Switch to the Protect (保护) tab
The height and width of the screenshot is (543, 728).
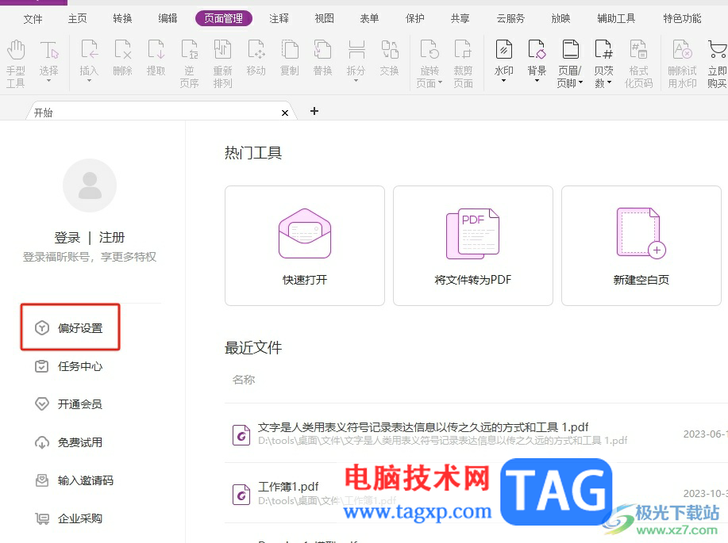414,18
